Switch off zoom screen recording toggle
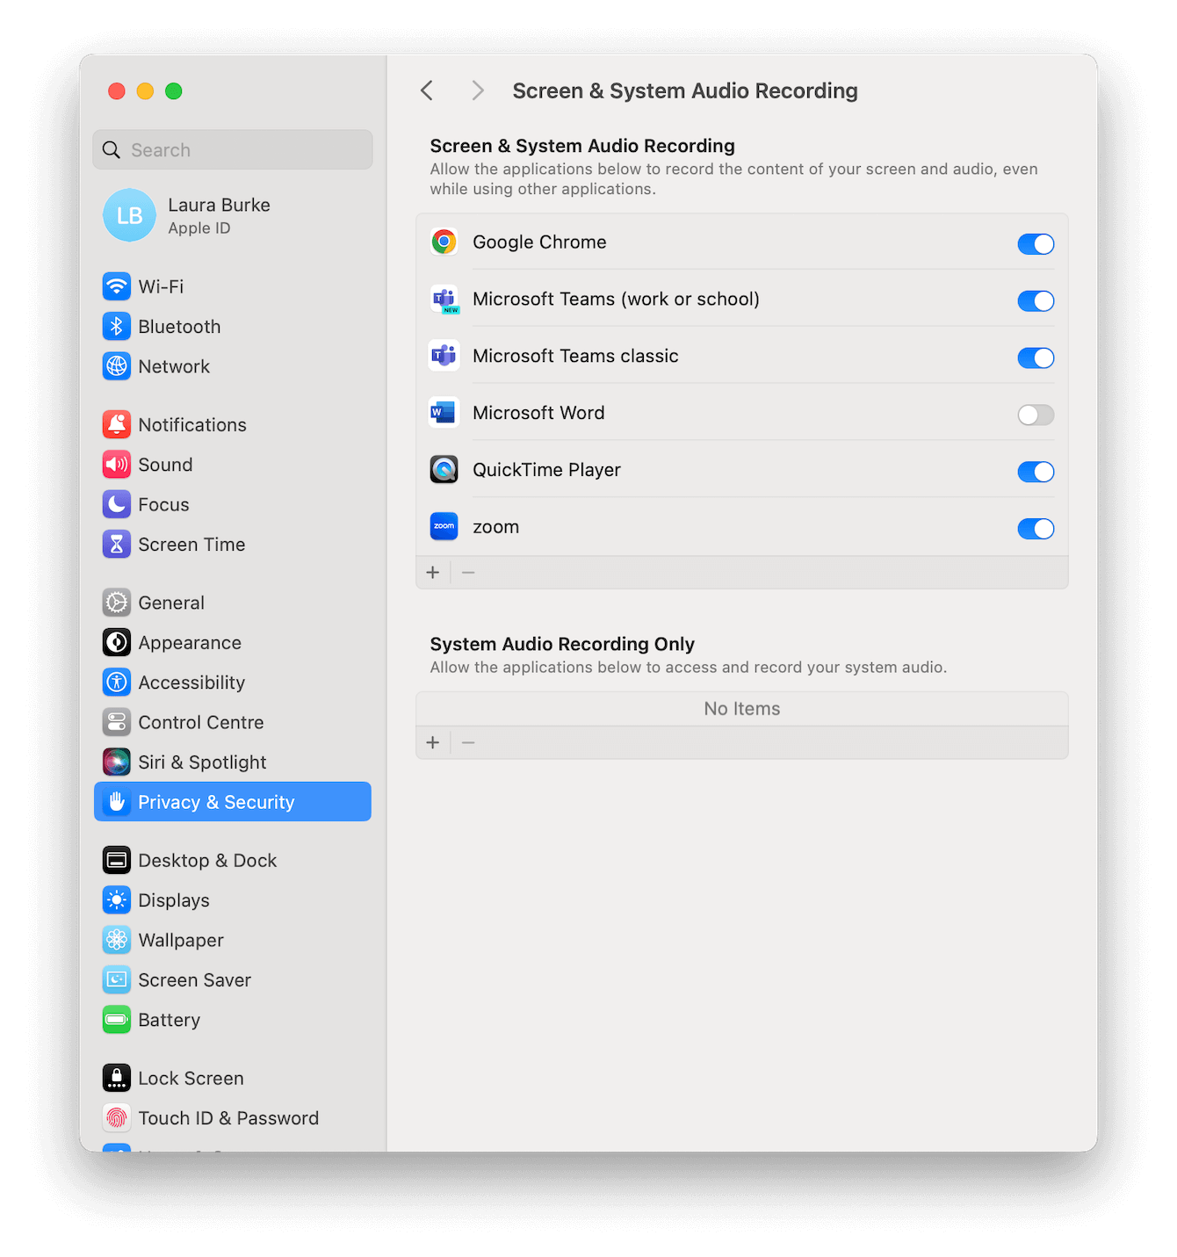The height and width of the screenshot is (1257, 1177). (1036, 529)
